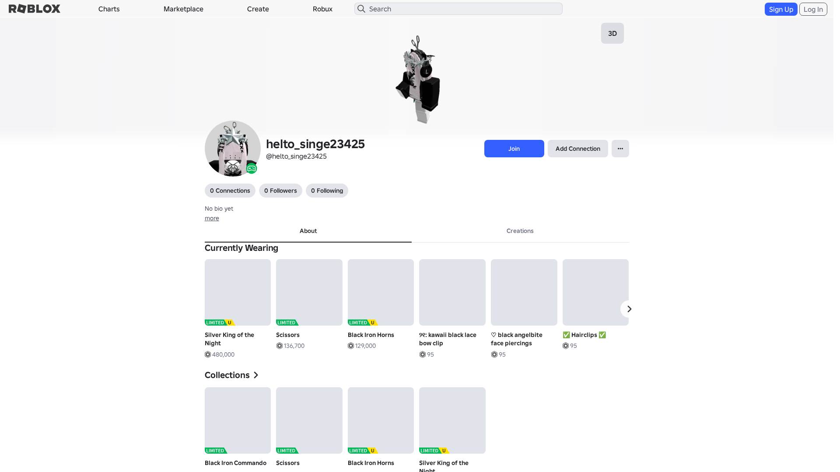Focus the Search input field
This screenshot has height=472, width=840.
(x=458, y=9)
